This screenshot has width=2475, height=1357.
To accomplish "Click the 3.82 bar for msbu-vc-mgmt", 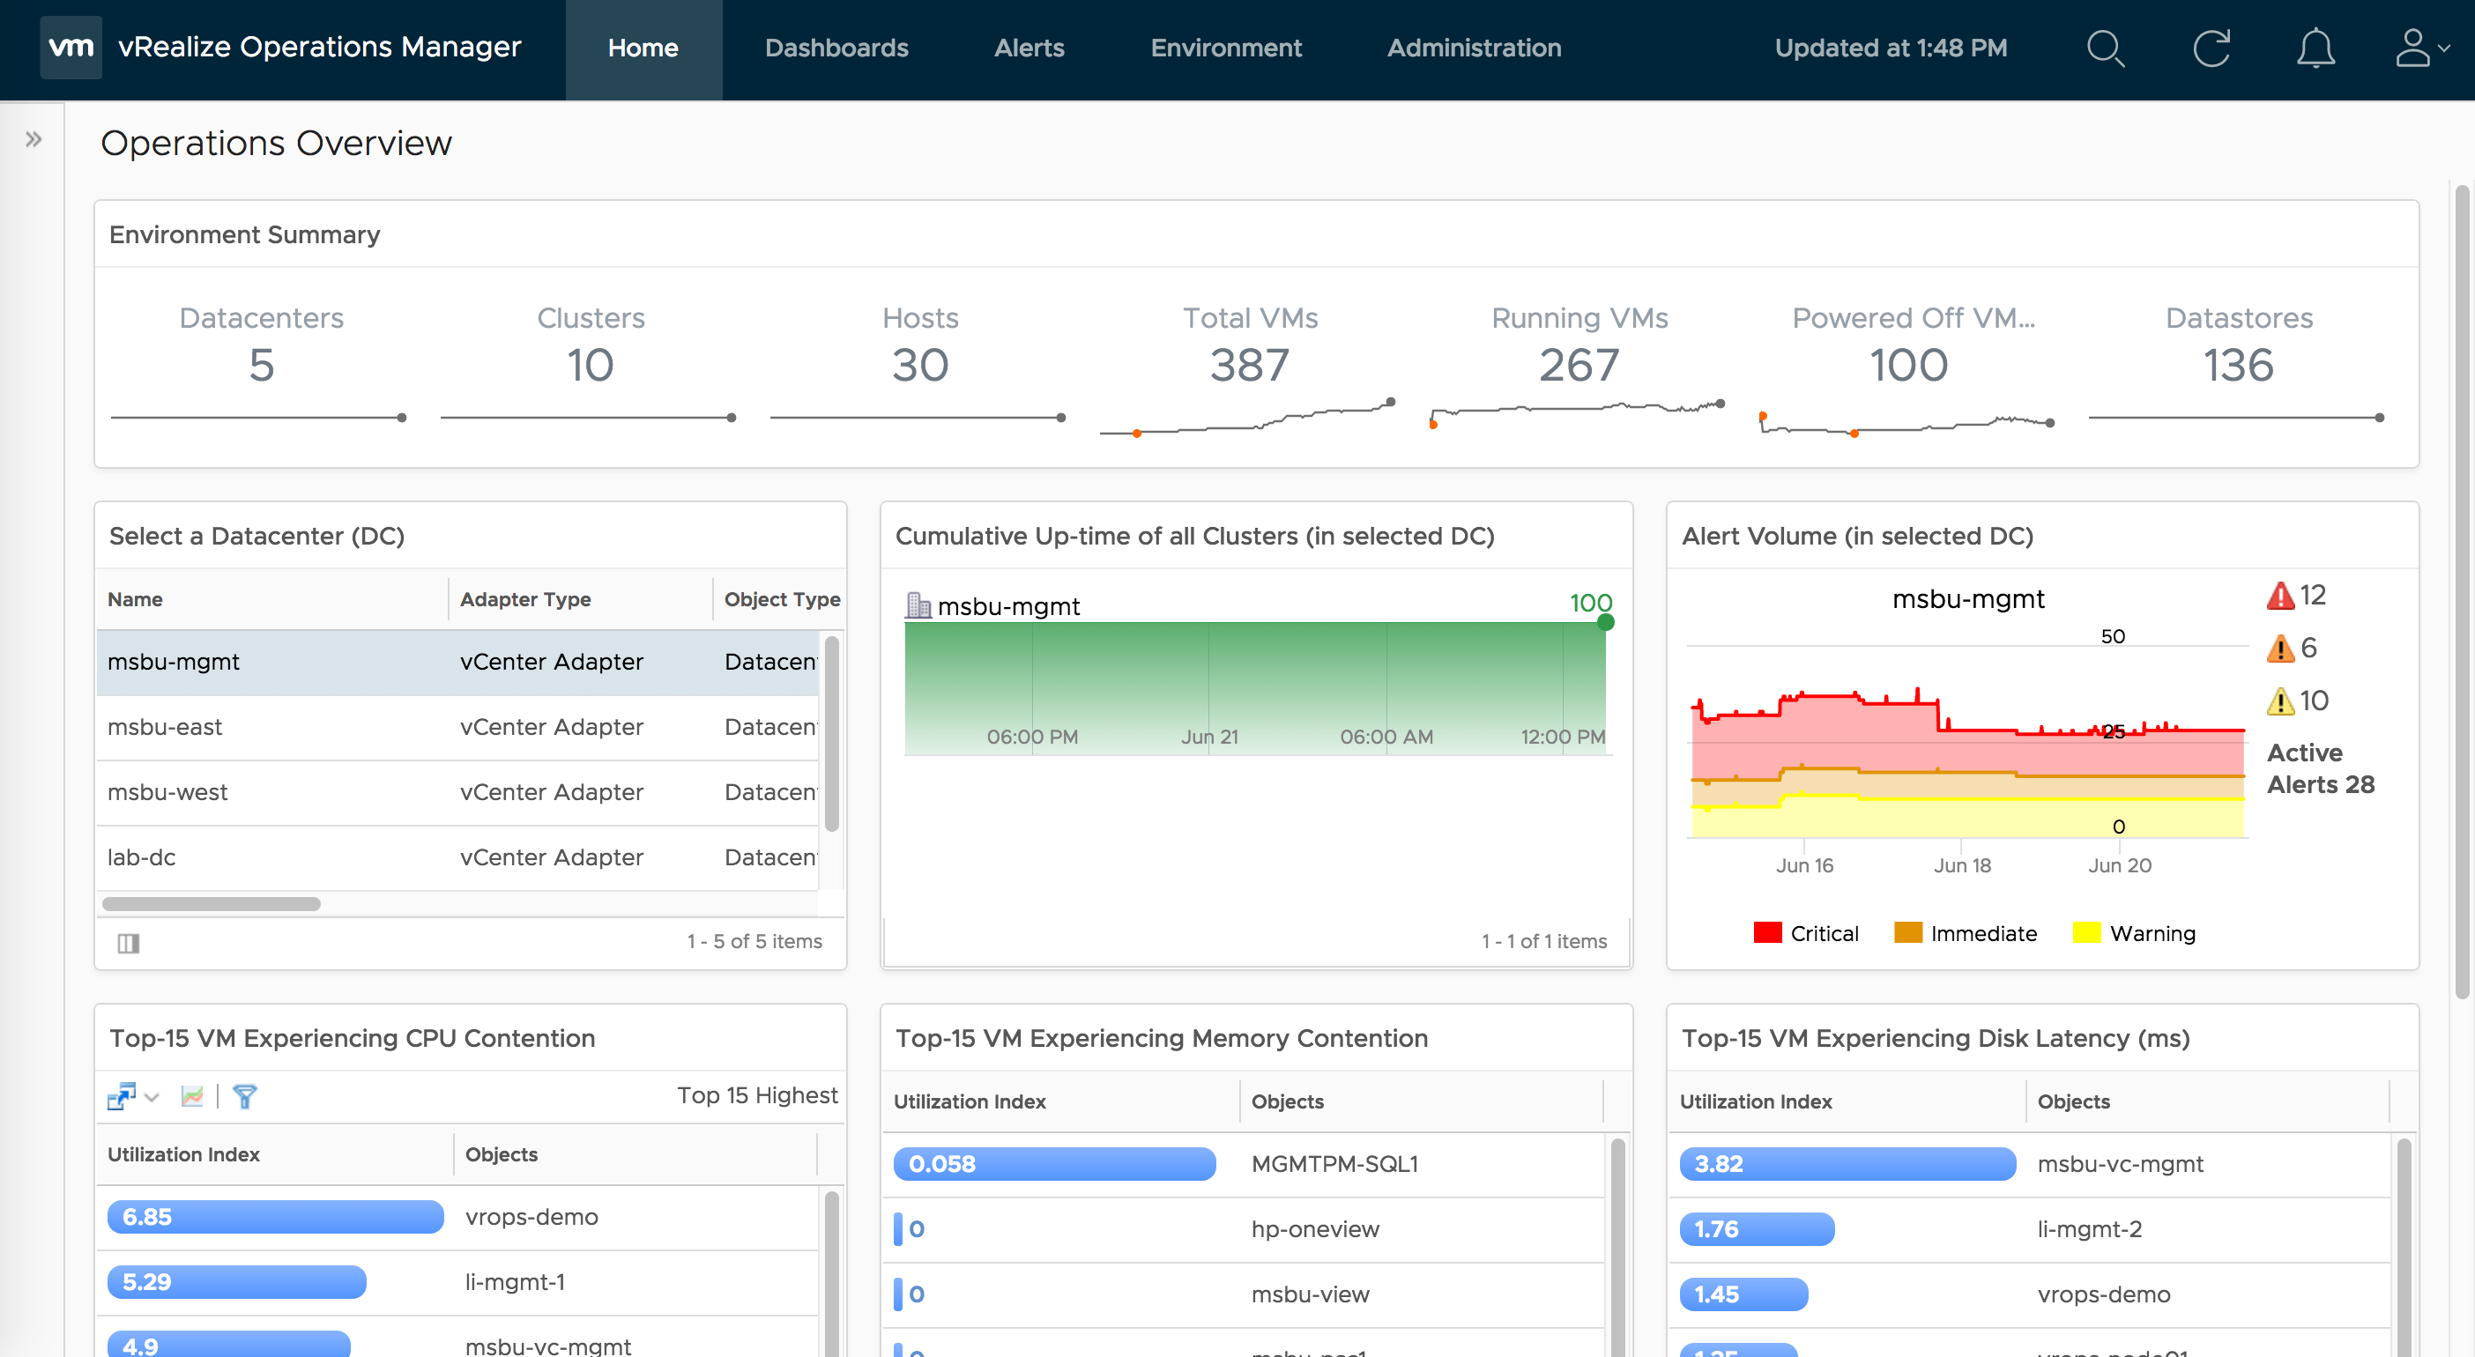I will 1847,1164.
